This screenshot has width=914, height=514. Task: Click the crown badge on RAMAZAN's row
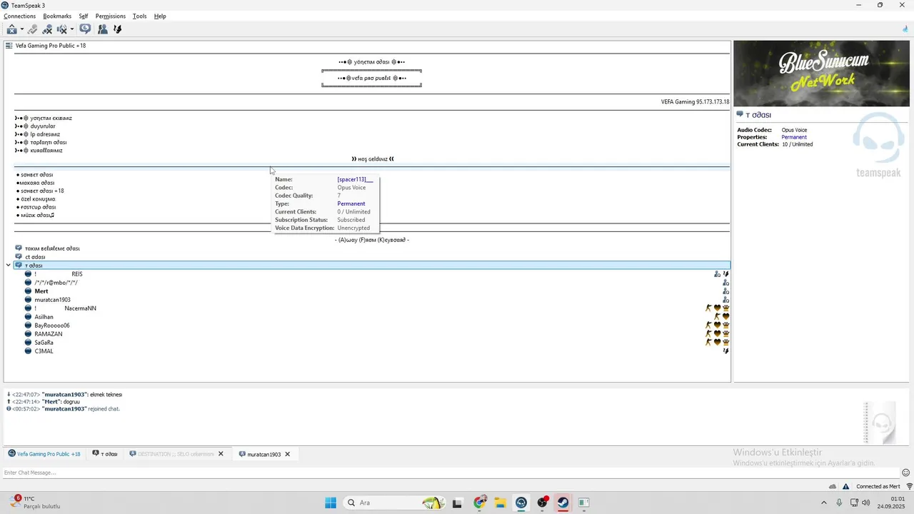726,334
